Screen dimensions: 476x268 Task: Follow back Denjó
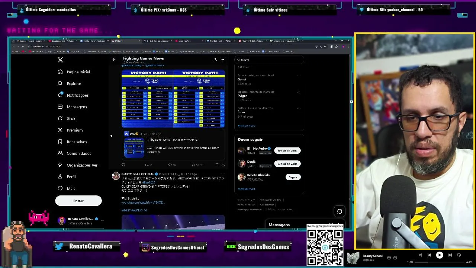[x=287, y=164]
